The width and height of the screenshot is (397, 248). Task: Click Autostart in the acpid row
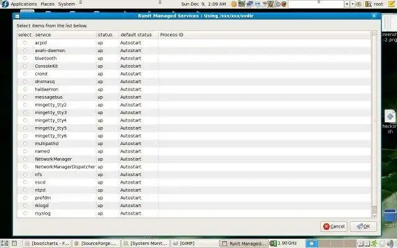tap(131, 43)
